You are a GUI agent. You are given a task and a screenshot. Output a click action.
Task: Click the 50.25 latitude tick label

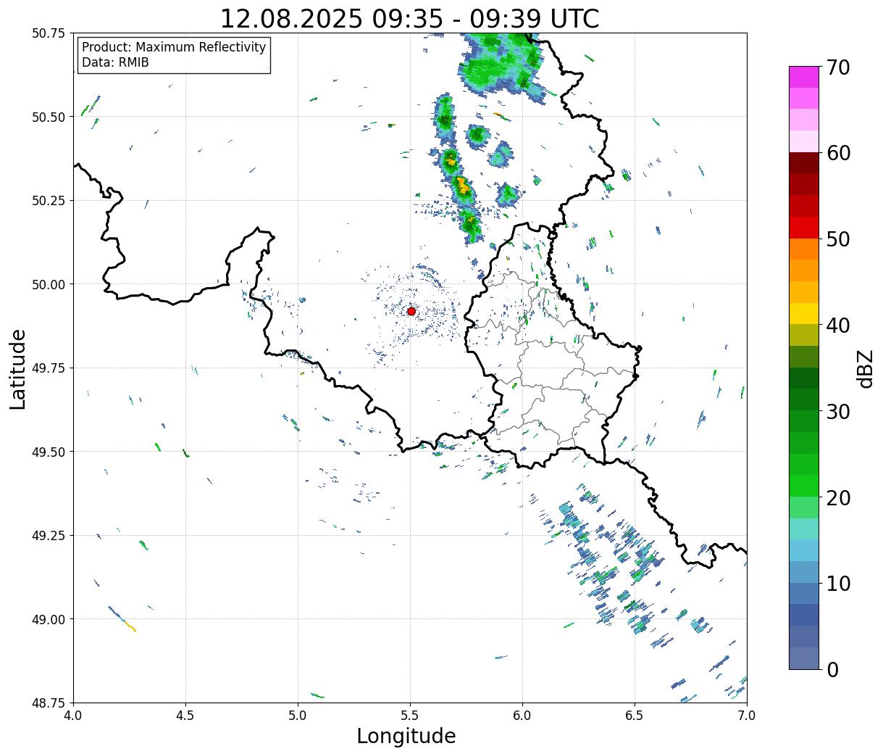[x=49, y=201]
